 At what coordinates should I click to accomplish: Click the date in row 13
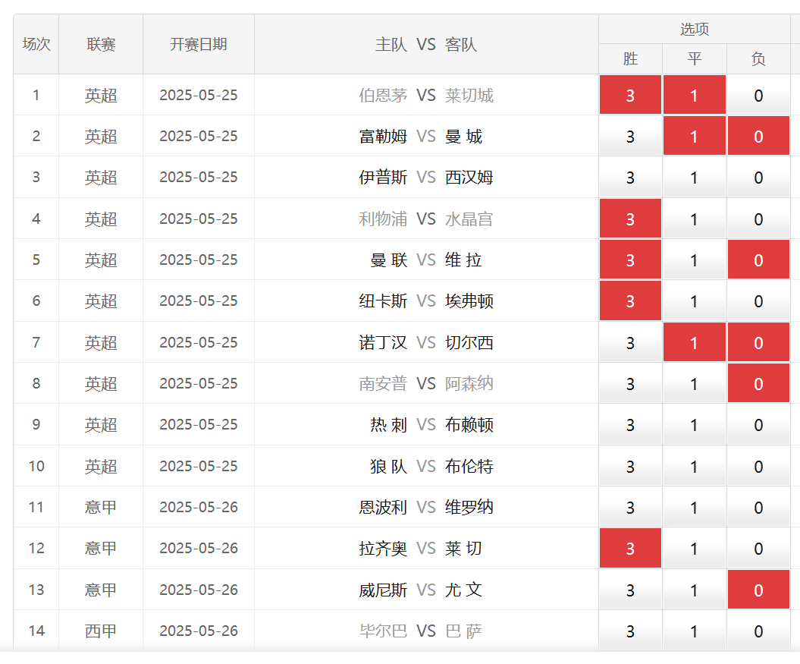[199, 590]
